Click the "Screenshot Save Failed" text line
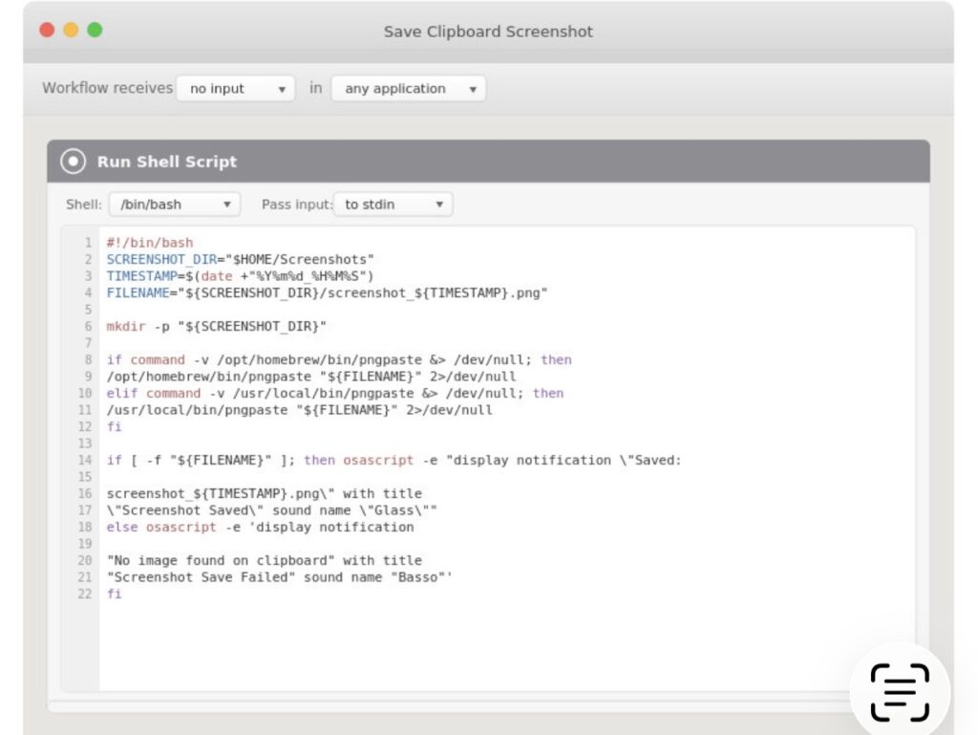Viewport: 978px width, 735px height. (x=279, y=577)
